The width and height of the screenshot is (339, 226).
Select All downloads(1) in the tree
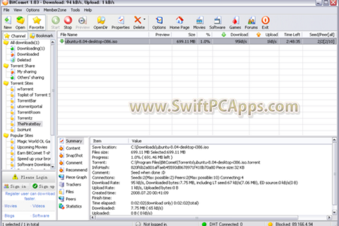tap(25, 42)
